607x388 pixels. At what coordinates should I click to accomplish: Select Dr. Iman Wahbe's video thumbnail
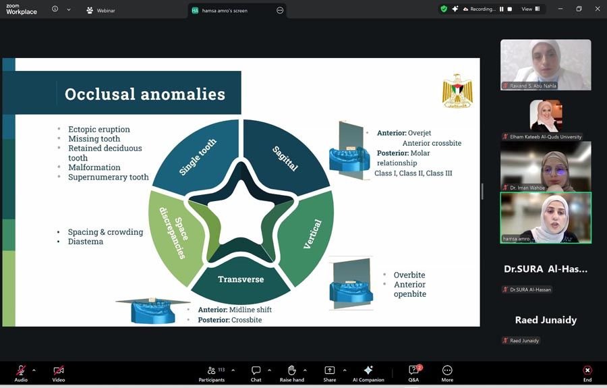click(x=546, y=166)
